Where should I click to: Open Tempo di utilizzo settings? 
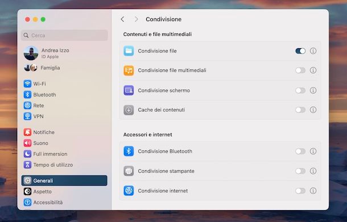64,165
